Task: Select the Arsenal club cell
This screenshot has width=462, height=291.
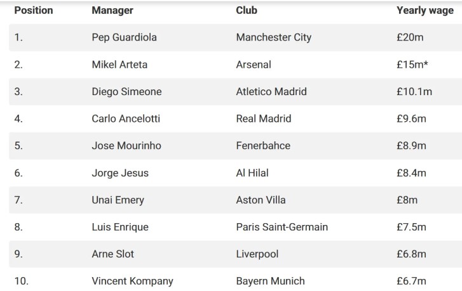Action: point(253,65)
